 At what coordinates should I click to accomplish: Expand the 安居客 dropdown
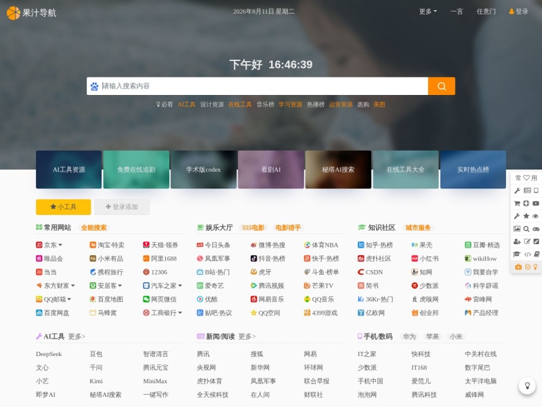pyautogui.click(x=120, y=286)
